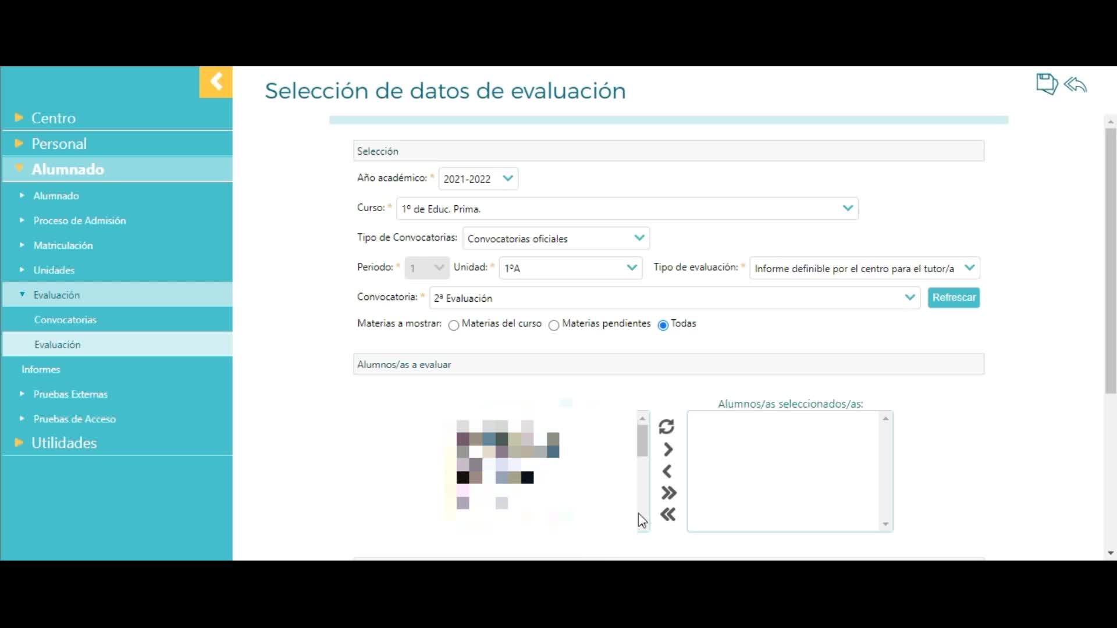The width and height of the screenshot is (1117, 628).
Task: Open the Convocatoria dropdown
Action: click(674, 298)
